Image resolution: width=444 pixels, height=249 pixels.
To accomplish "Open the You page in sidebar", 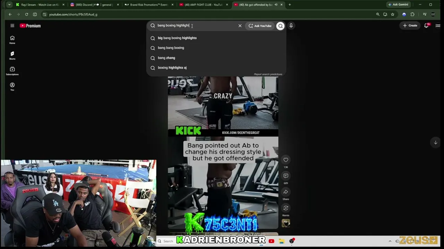I will [12, 86].
